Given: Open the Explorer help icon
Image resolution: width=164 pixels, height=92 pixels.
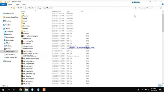Looking at the screenshot, I should point(163,4).
